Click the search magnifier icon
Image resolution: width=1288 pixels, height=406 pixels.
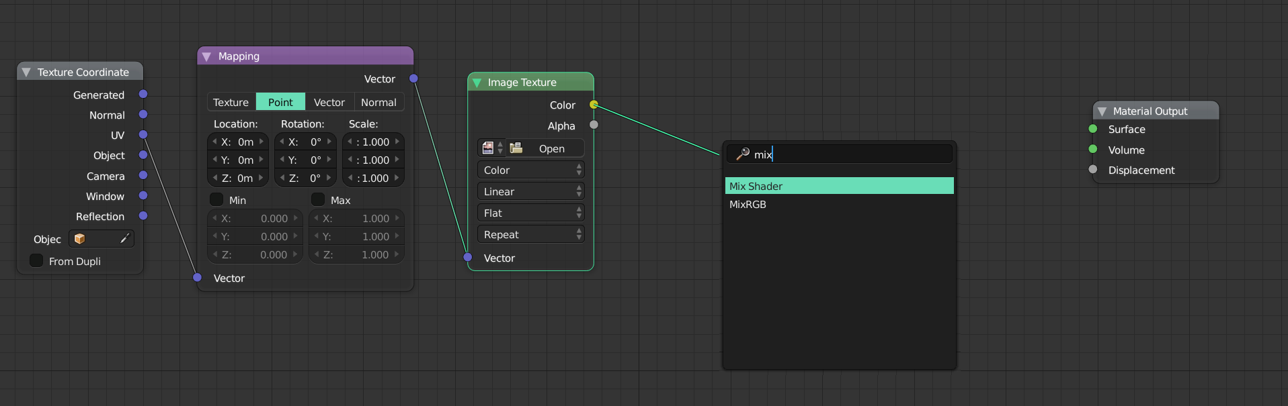[743, 154]
